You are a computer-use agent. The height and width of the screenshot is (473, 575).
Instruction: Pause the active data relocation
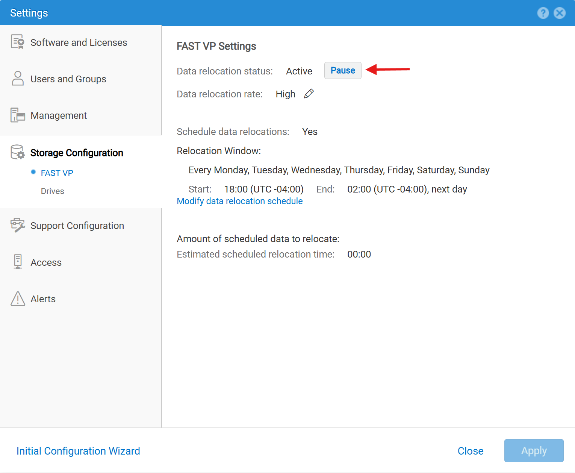[x=342, y=70]
